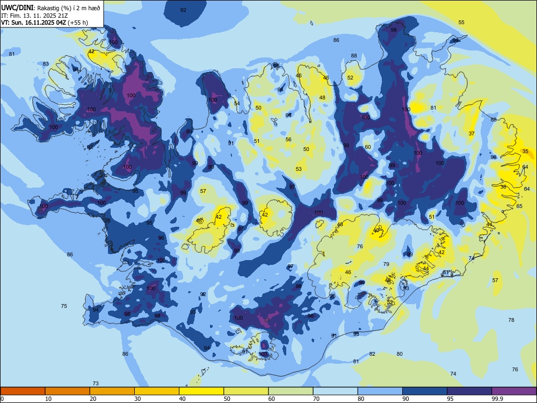The height and width of the screenshot is (403, 537).
Task: Click the 80–90 light blue legend swatch
Action: pyautogui.click(x=380, y=391)
